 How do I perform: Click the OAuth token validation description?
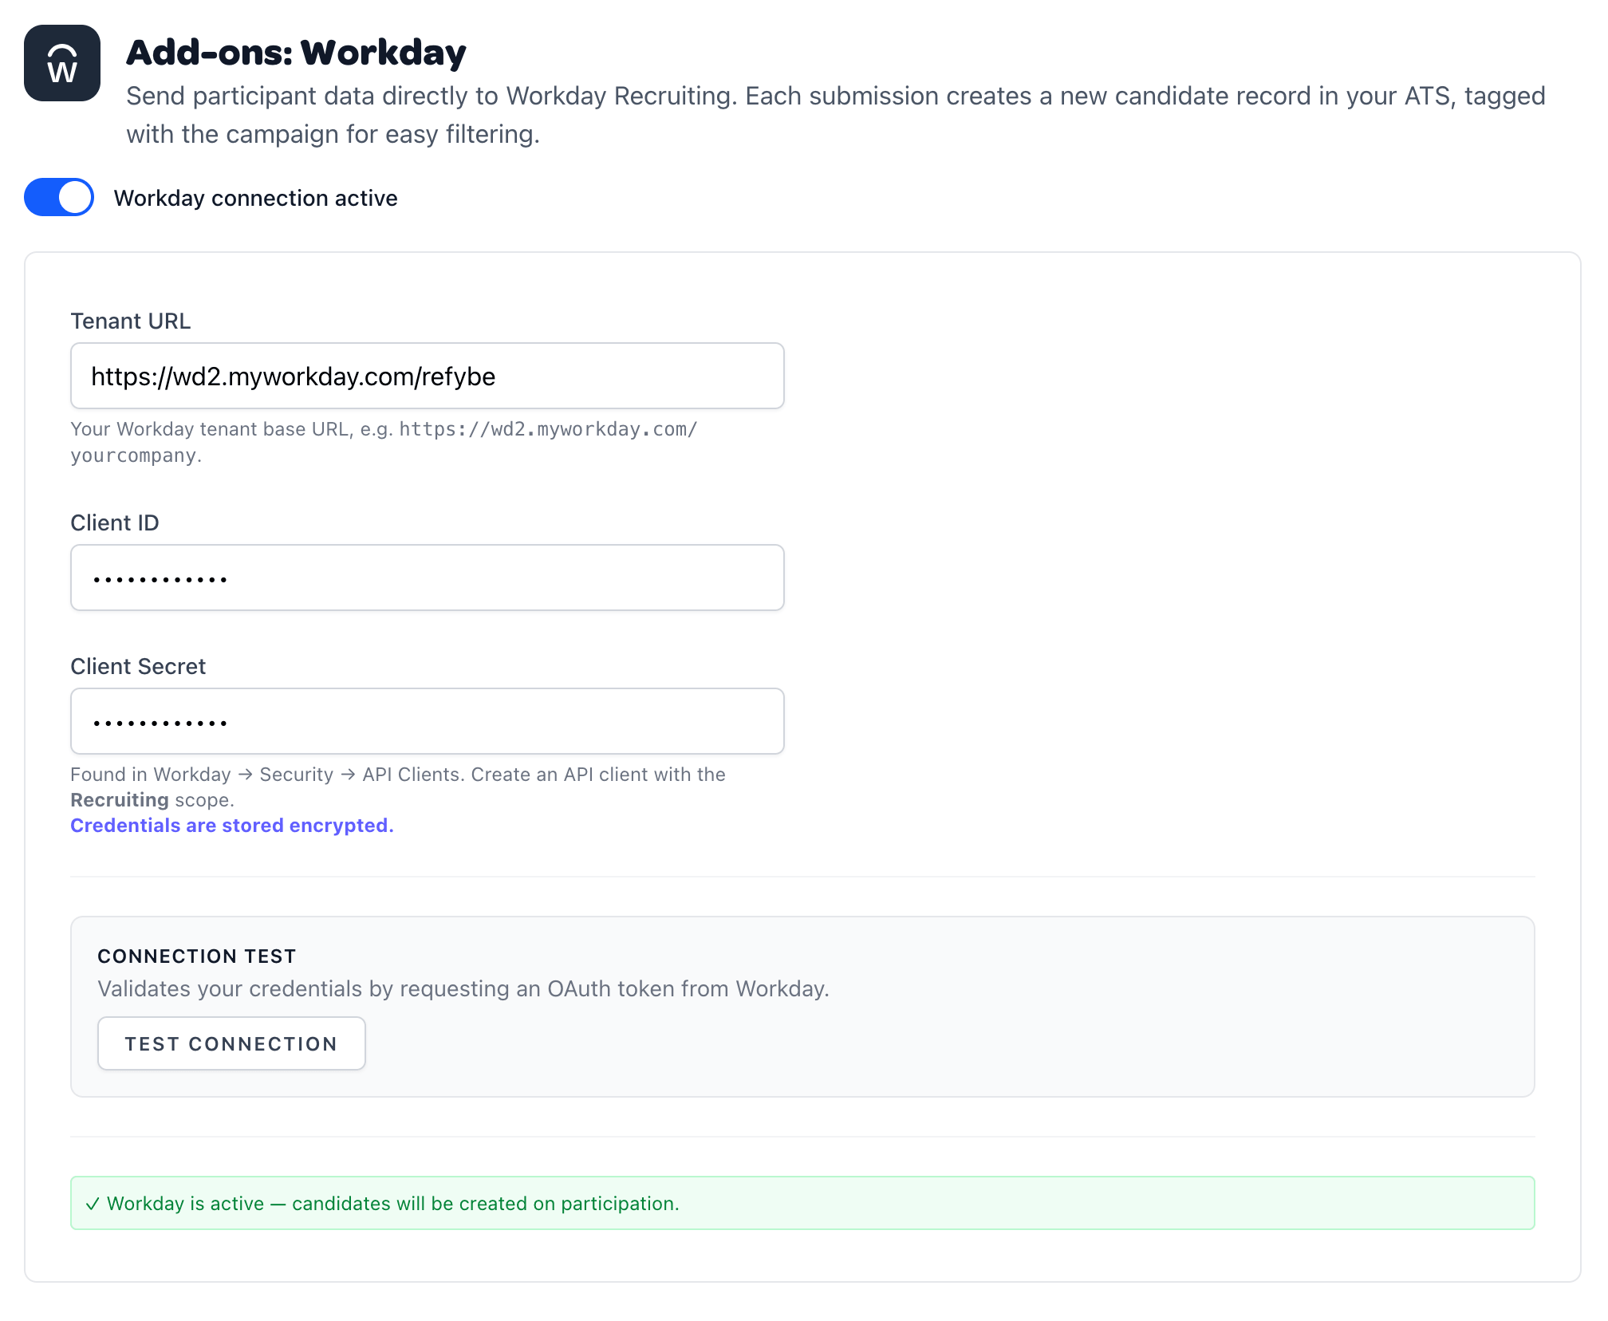click(x=463, y=989)
